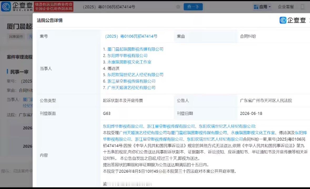Open party link 广州天姬演艺经纪有限公司
This screenshot has height=189, width=310.
[x=131, y=88]
